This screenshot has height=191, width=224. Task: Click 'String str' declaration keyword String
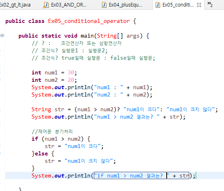[x=41, y=110]
